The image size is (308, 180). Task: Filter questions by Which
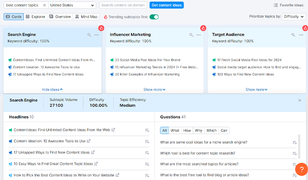(211, 130)
